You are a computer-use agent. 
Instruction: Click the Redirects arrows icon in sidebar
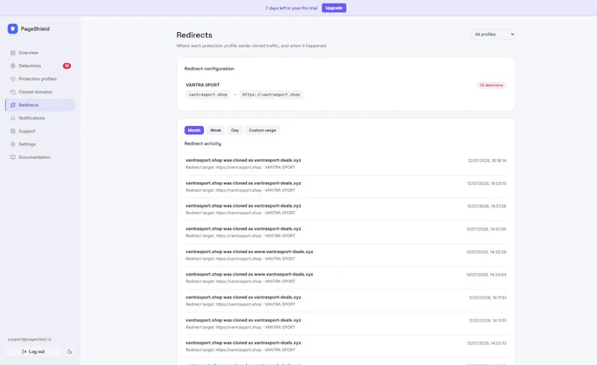click(x=13, y=104)
